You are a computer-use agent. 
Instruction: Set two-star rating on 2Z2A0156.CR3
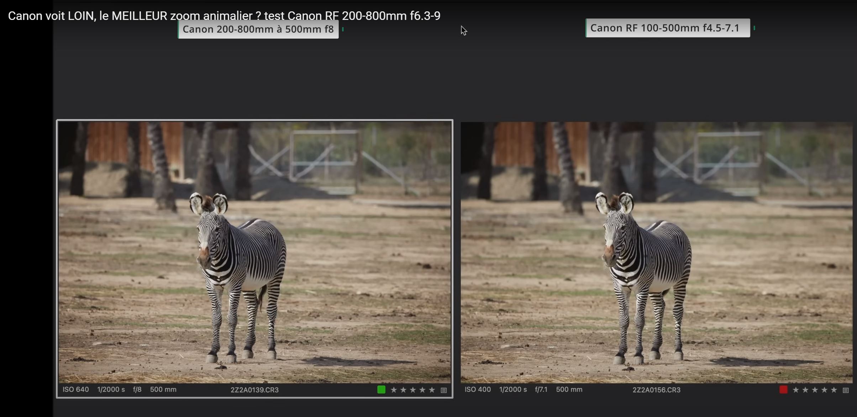[x=805, y=390]
